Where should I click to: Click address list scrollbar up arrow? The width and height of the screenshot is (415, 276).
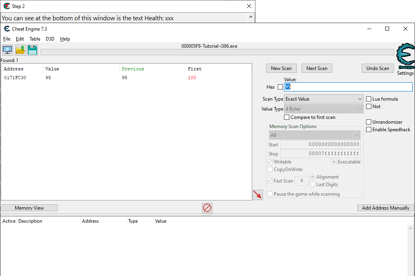pyautogui.click(x=410, y=228)
